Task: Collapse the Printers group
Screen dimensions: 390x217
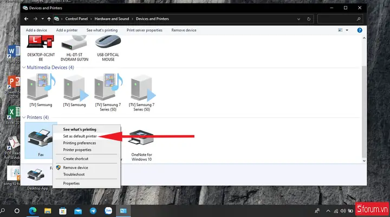Action: click(x=24, y=117)
